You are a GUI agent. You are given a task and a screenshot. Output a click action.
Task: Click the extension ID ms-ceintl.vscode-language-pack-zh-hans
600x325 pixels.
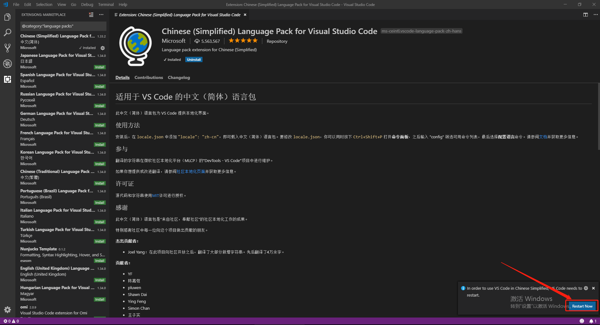point(421,31)
